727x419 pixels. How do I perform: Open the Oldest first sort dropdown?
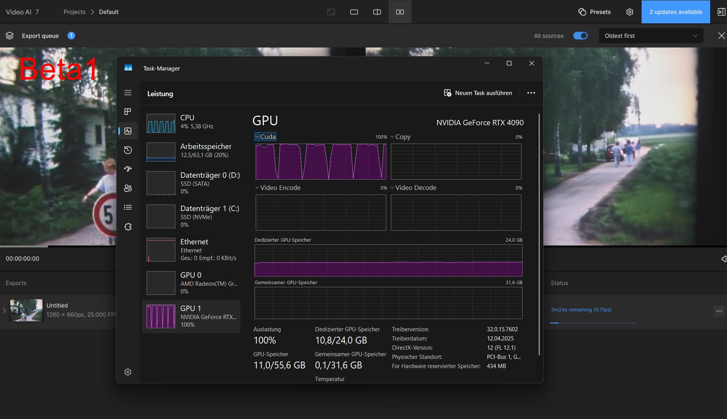pyautogui.click(x=650, y=36)
